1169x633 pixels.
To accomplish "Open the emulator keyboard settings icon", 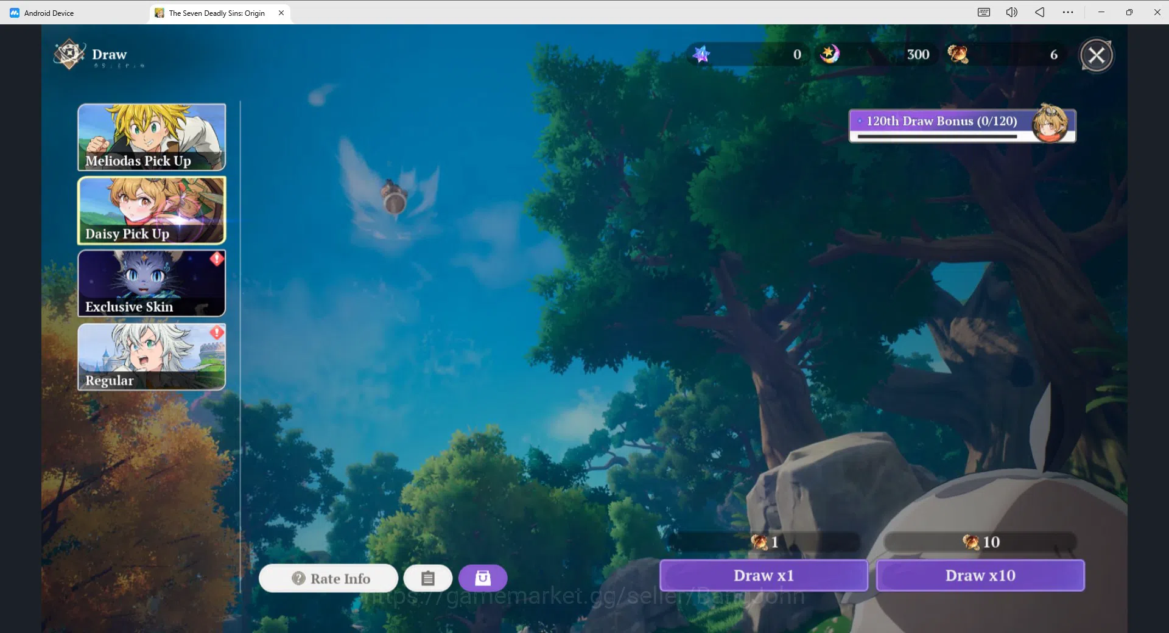I will [x=984, y=12].
